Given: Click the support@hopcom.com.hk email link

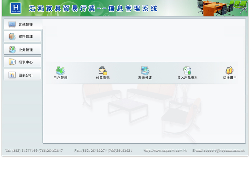Looking at the screenshot, I should click(x=218, y=150).
